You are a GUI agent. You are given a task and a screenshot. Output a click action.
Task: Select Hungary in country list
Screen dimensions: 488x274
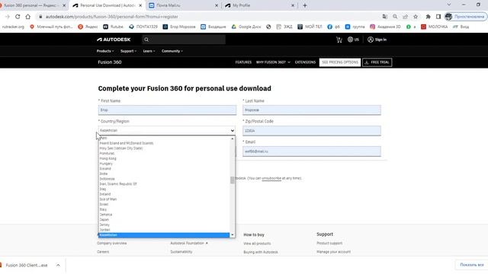click(165, 164)
